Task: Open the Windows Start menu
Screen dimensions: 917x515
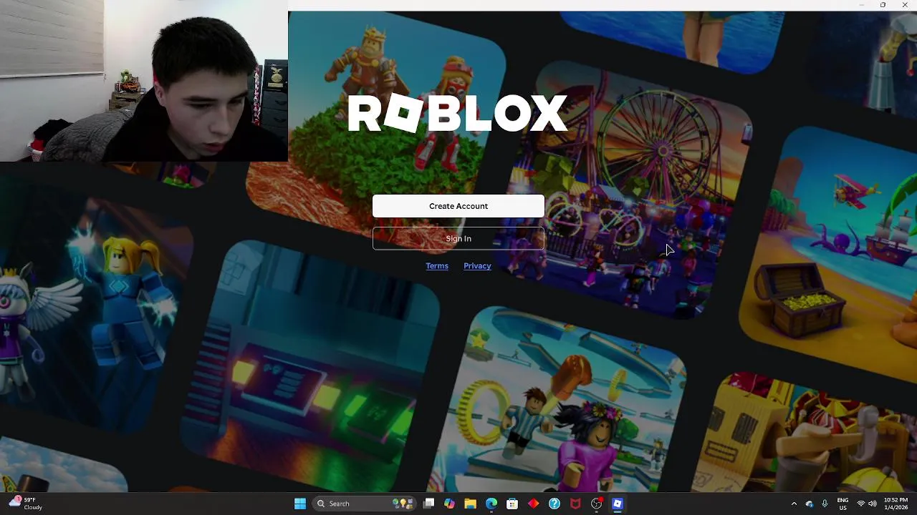Action: tap(300, 504)
